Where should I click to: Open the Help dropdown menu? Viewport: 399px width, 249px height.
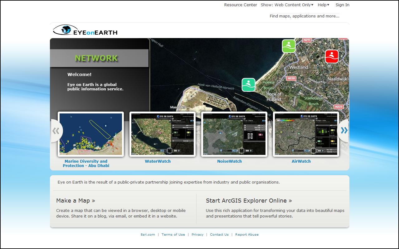pos(324,5)
